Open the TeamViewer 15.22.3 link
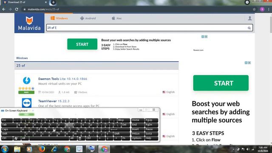 coord(54,101)
